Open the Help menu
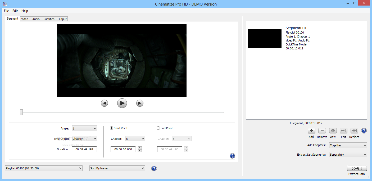Viewport: 372px width, 181px height. pos(25,11)
